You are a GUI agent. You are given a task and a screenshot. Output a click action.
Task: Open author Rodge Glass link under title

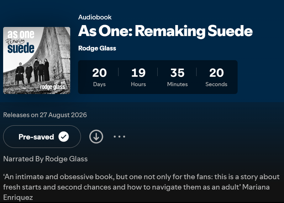point(97,48)
